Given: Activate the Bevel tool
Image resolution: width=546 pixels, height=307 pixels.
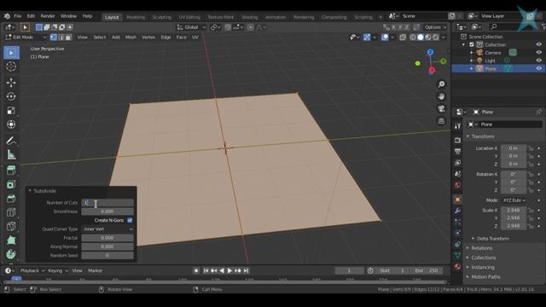Looking at the screenshot, I should (x=11, y=198).
